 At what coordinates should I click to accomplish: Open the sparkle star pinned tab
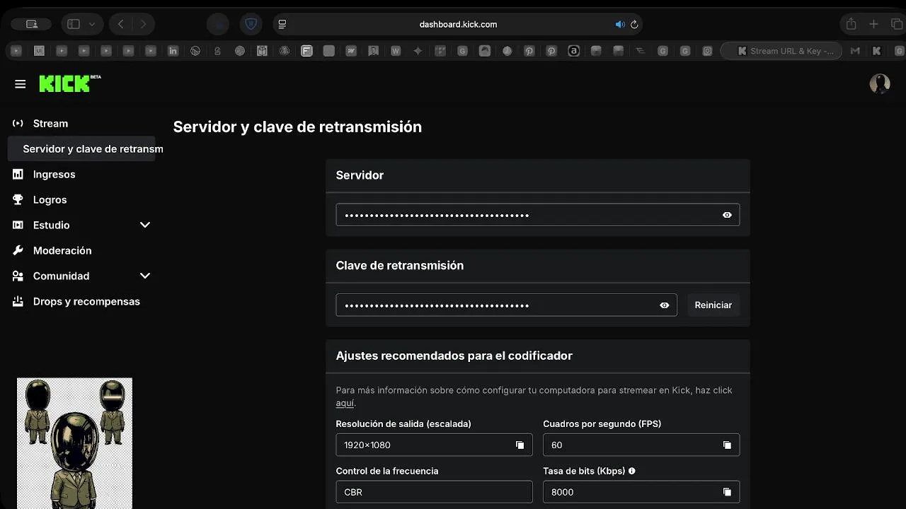(418, 51)
